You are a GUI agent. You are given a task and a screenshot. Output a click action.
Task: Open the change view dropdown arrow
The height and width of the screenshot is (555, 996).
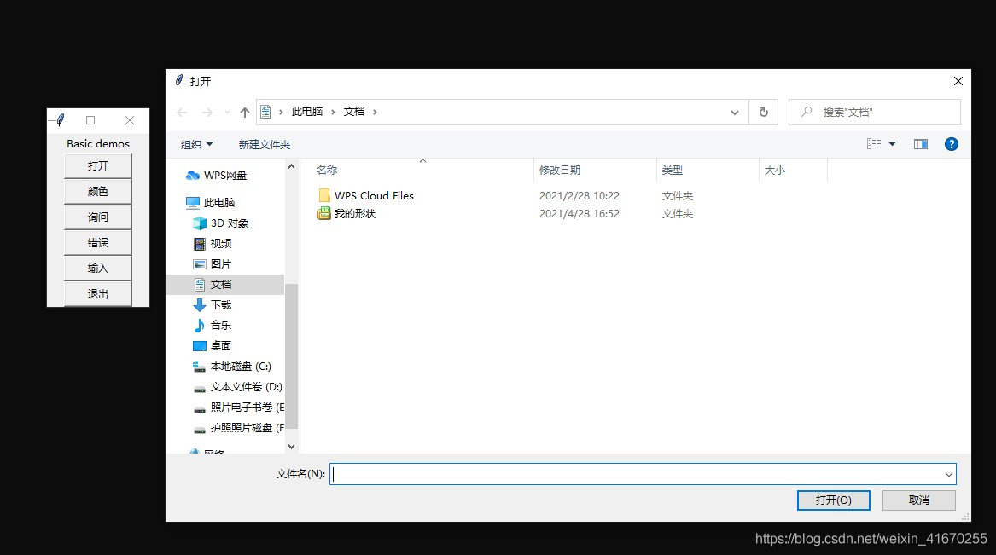[891, 144]
